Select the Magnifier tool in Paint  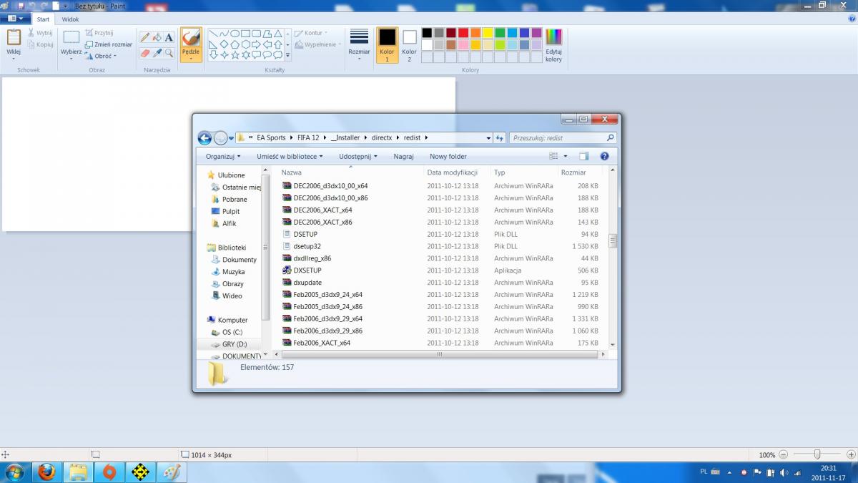coord(169,53)
